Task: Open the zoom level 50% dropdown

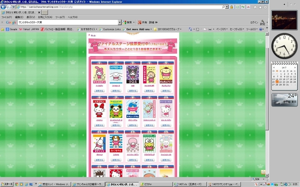Action: [264, 179]
